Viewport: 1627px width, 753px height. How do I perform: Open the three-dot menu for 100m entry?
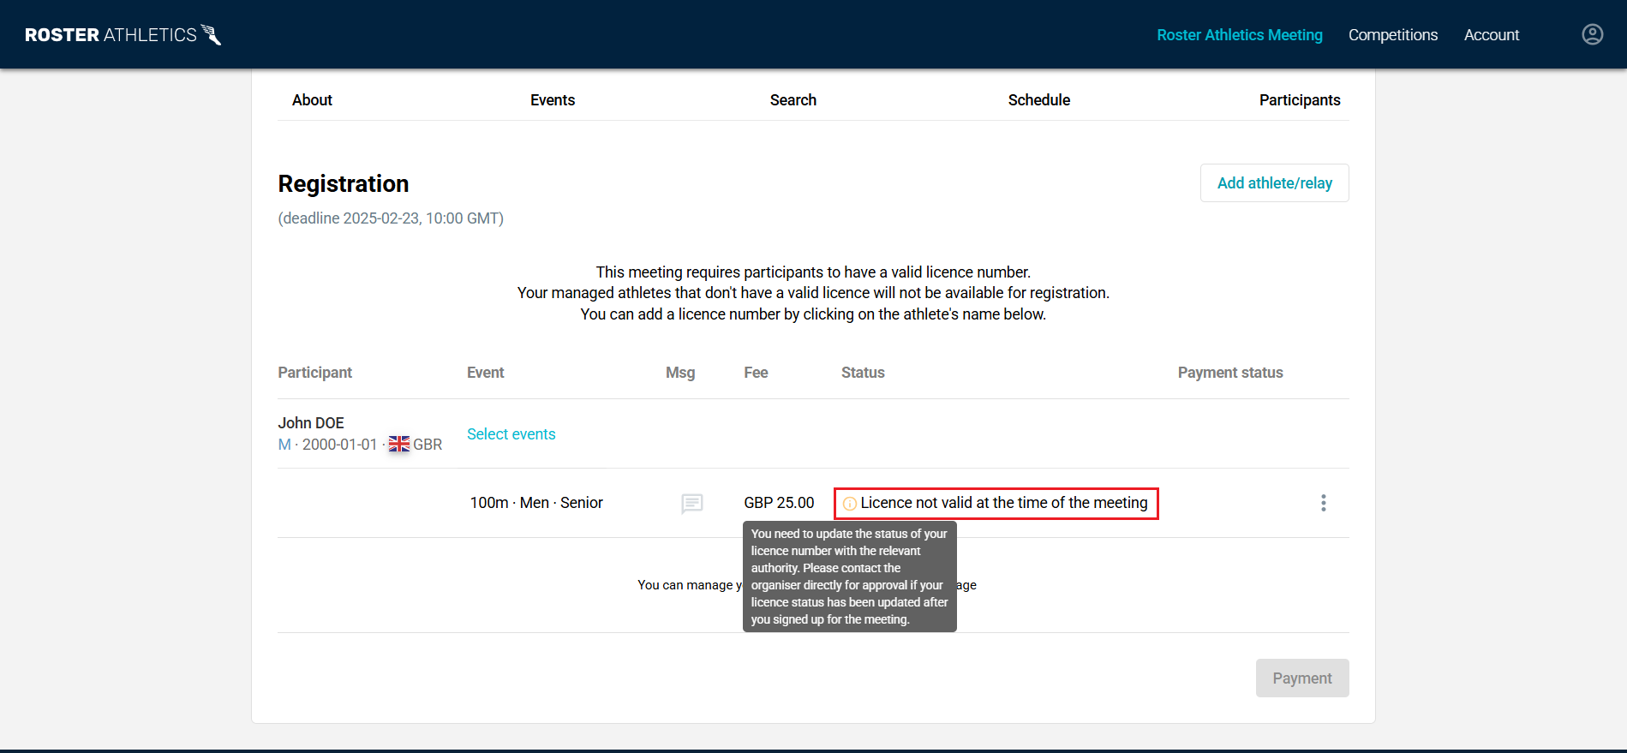click(x=1324, y=503)
